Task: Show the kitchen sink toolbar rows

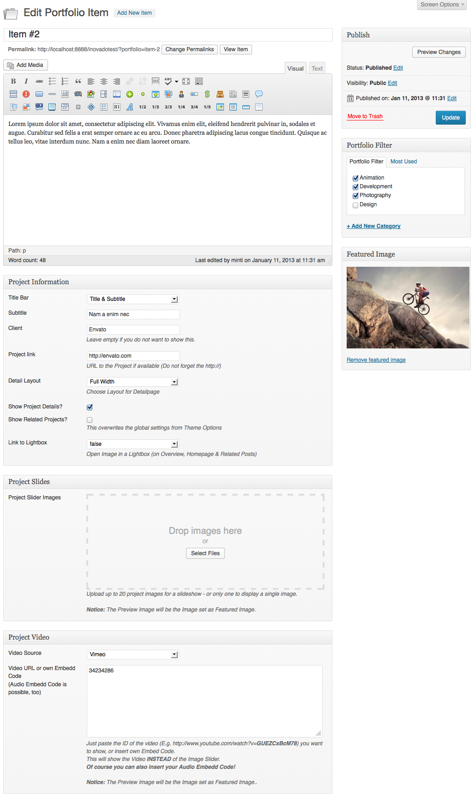Action: click(x=199, y=81)
